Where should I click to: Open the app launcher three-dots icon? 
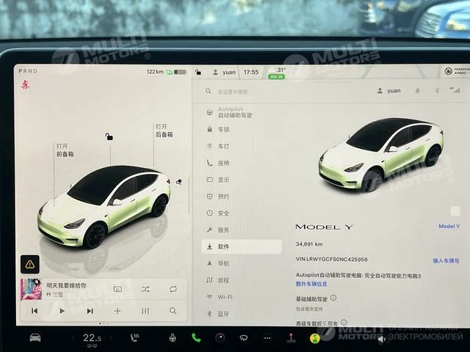click(267, 338)
